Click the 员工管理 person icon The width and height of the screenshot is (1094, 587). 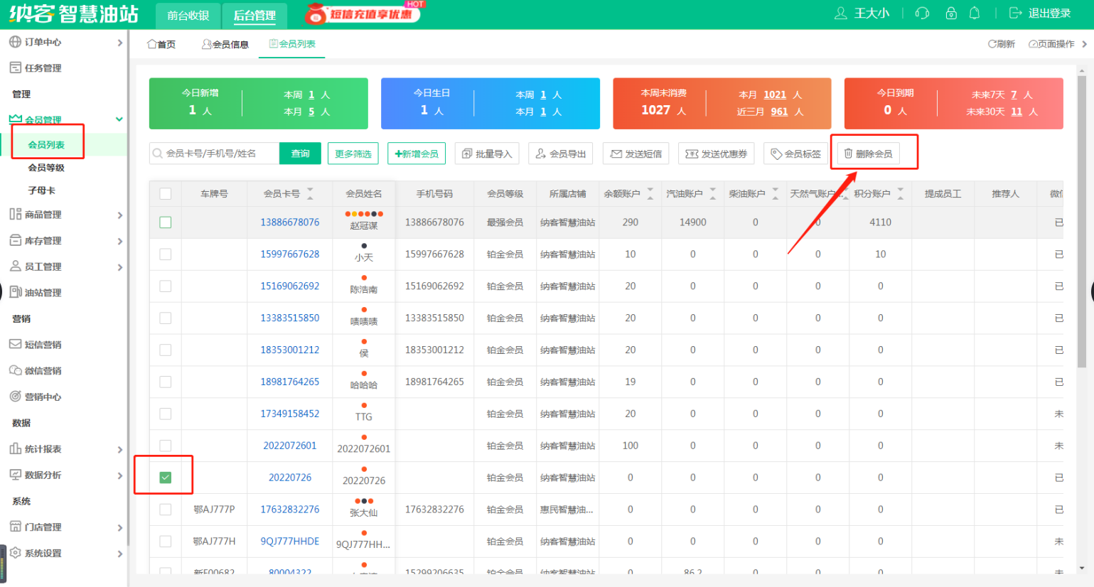15,266
